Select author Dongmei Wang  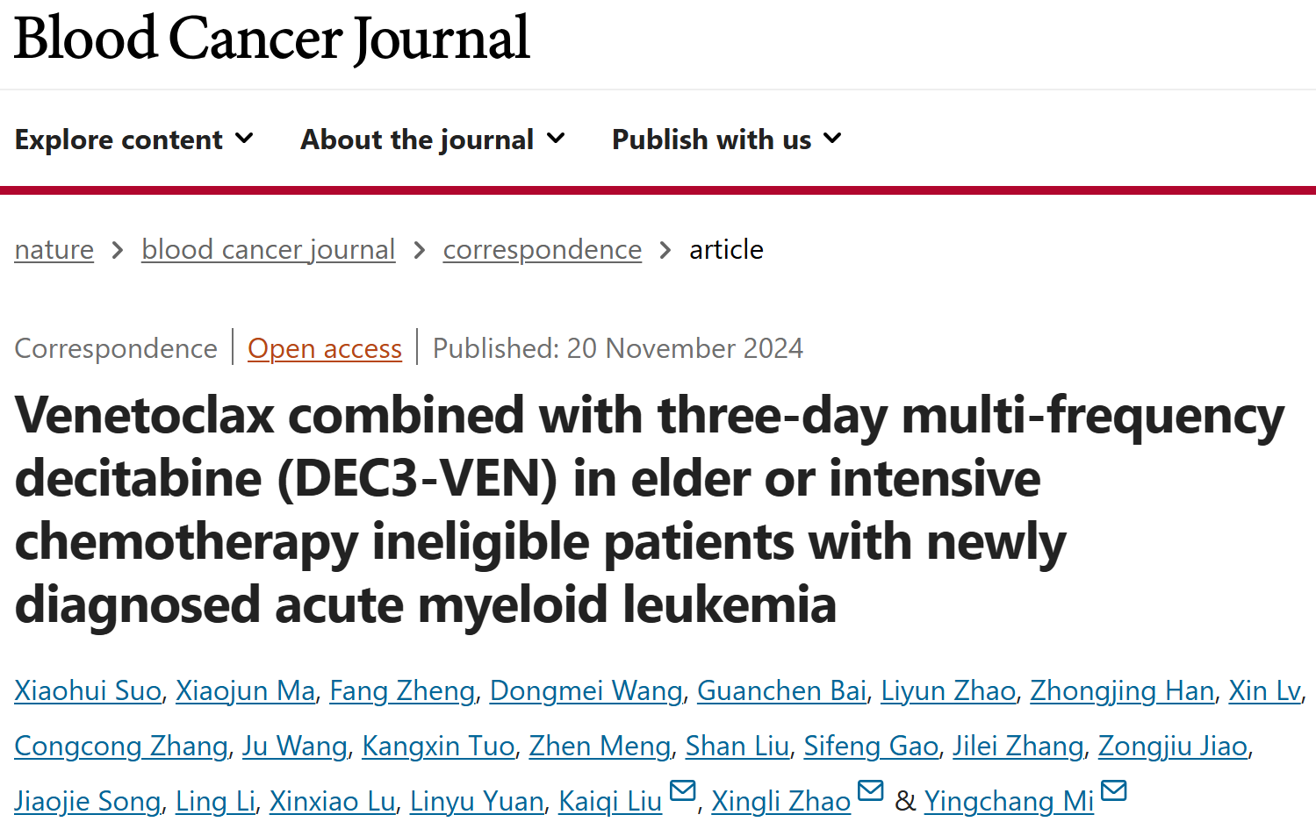click(x=586, y=691)
